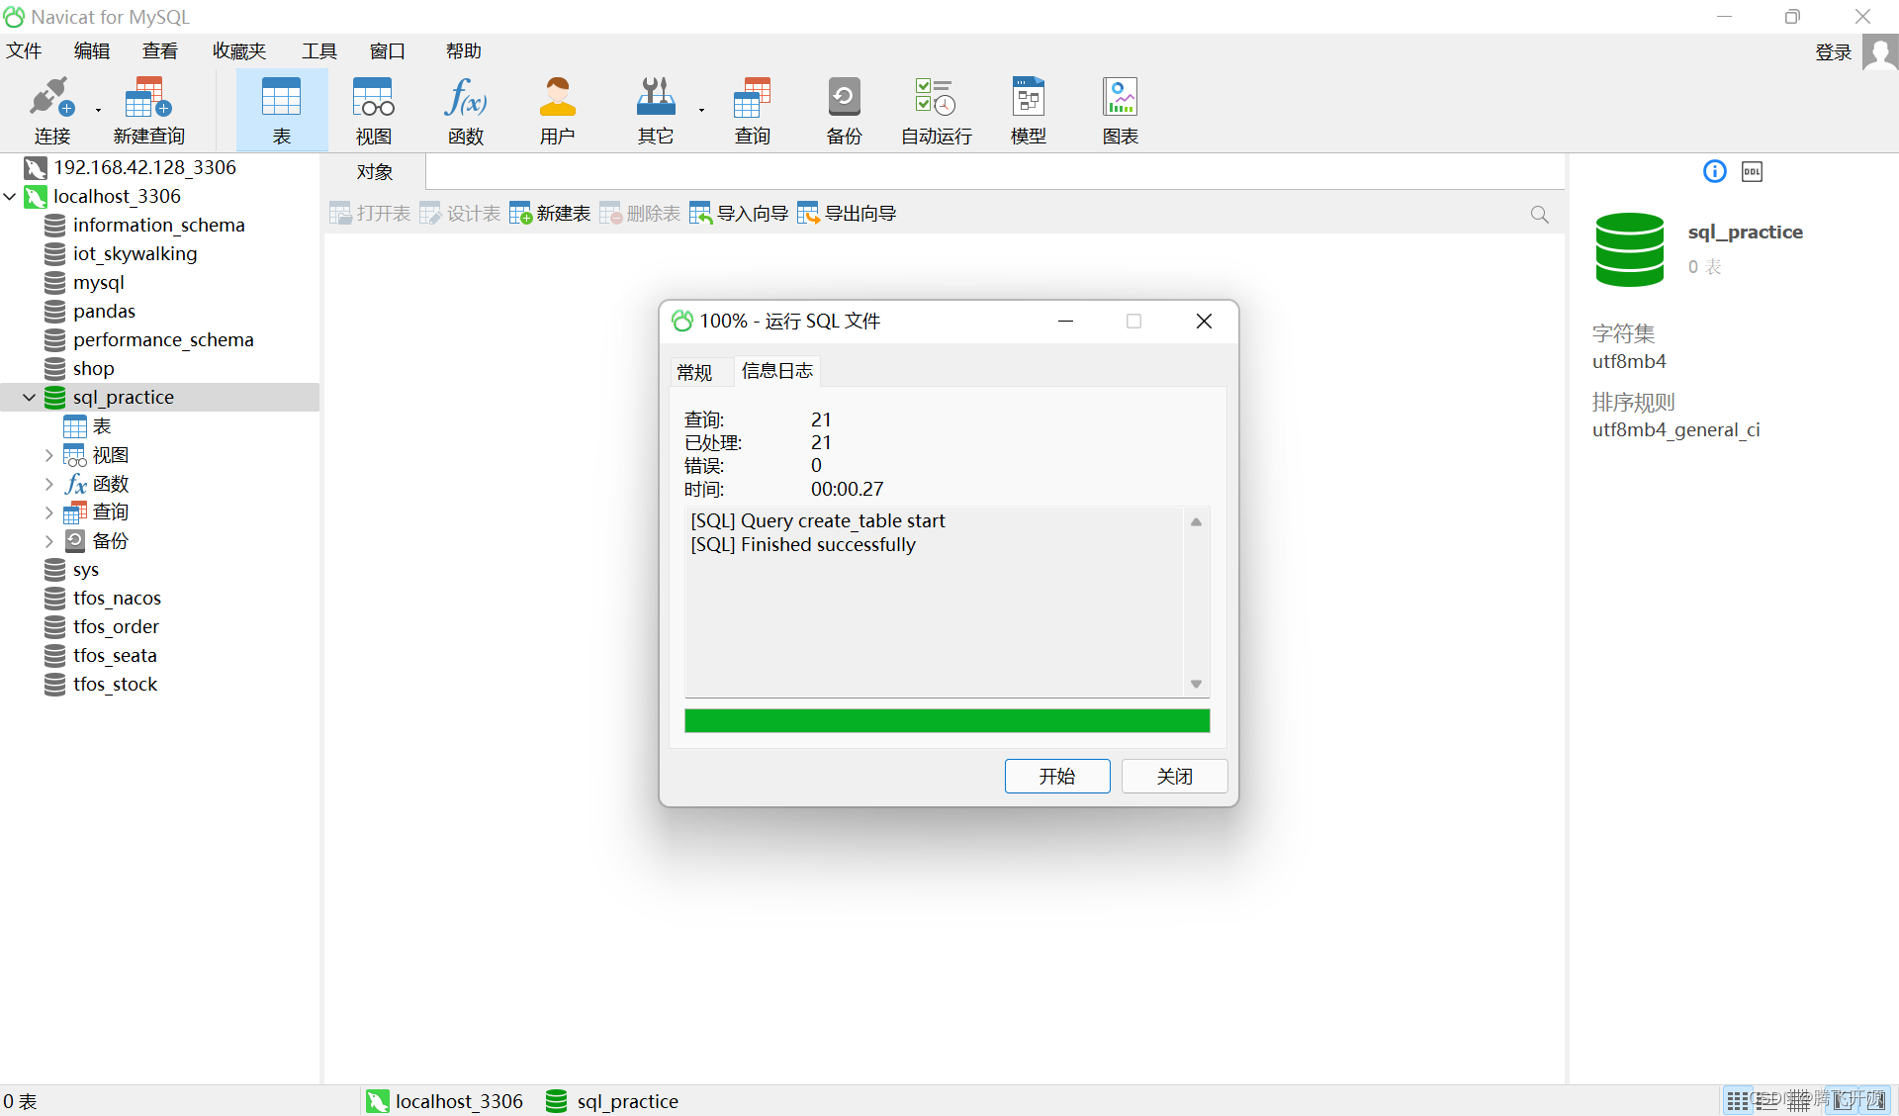Select the 对象 (Objects) tab
The image size is (1899, 1116).
click(375, 171)
